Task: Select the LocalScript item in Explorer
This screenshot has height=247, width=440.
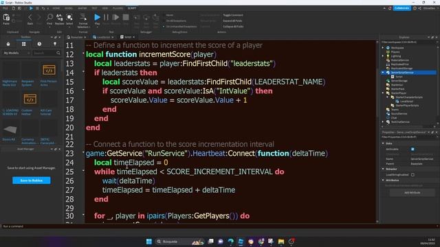Action: pyautogui.click(x=406, y=102)
